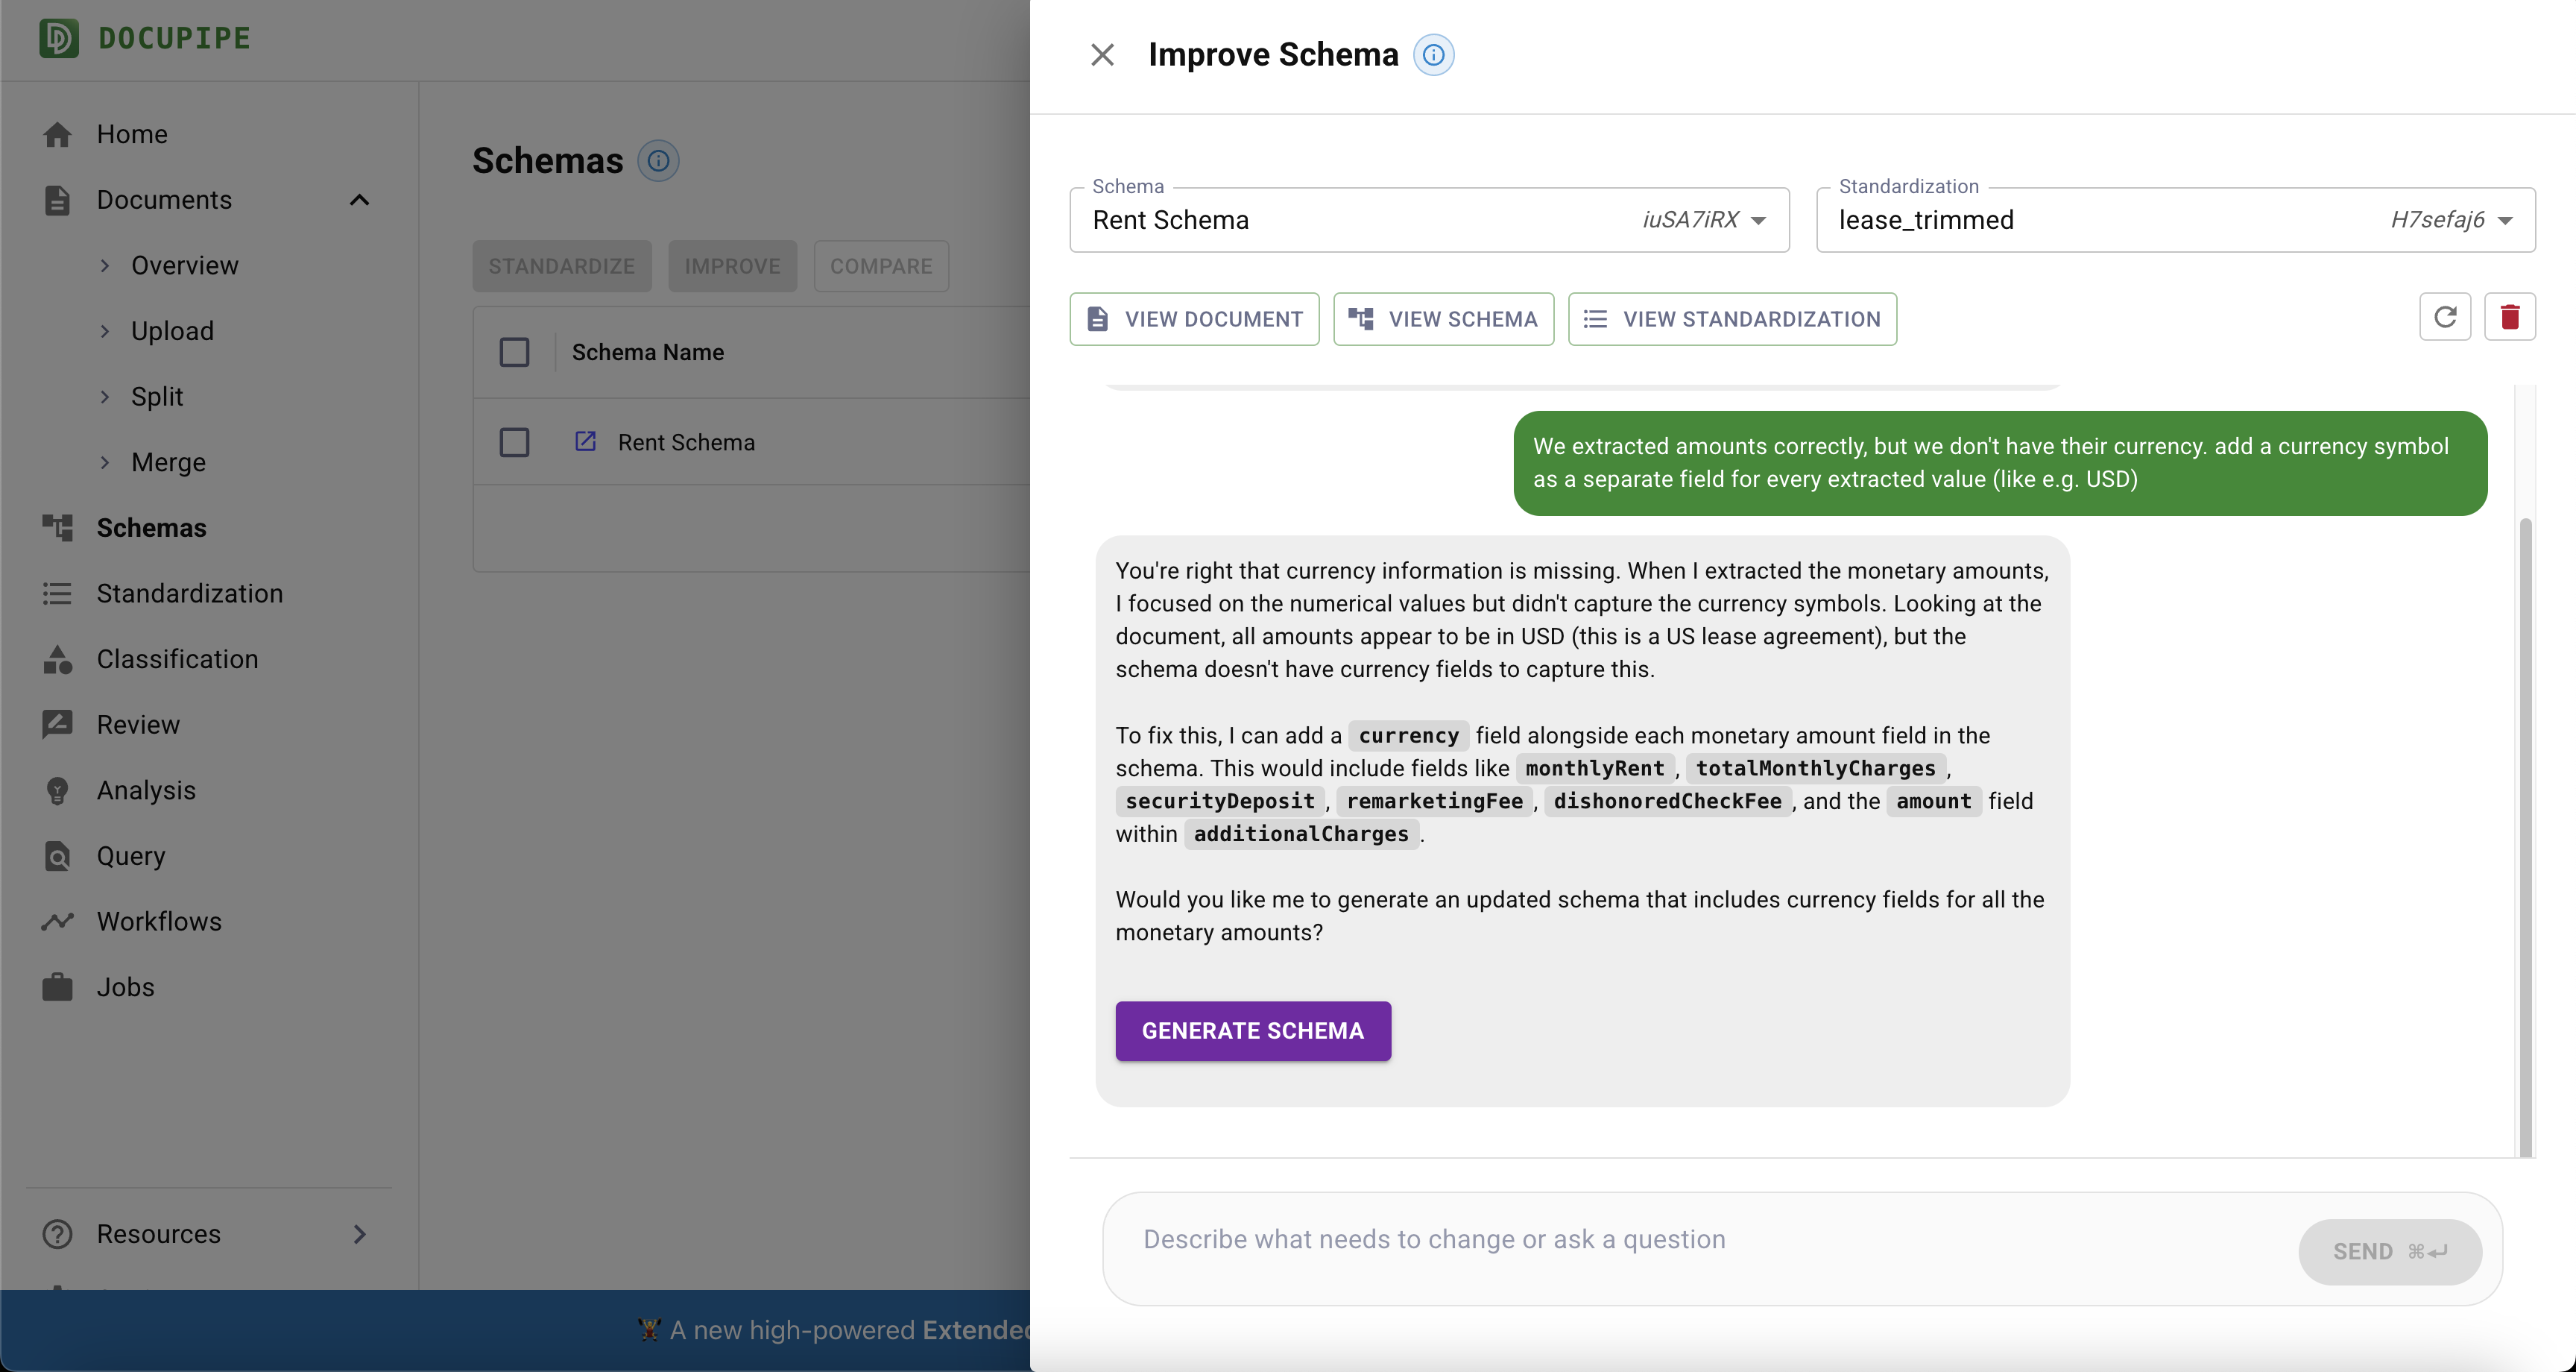The image size is (2576, 1372).
Task: Open the Rent Schema external link icon
Action: pos(585,441)
